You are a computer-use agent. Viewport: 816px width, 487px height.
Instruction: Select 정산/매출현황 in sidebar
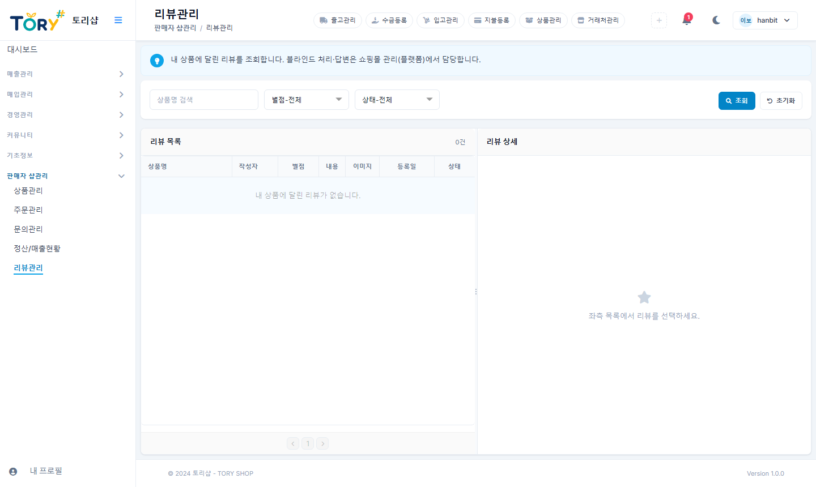click(x=37, y=249)
